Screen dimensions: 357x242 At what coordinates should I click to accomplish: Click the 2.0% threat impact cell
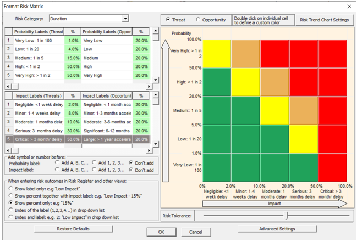[x=73, y=104]
